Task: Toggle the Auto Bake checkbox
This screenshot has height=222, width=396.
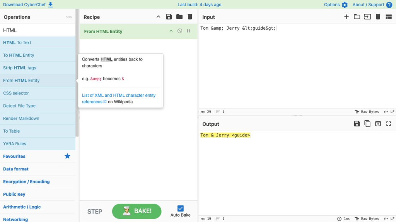Action: (x=180, y=209)
